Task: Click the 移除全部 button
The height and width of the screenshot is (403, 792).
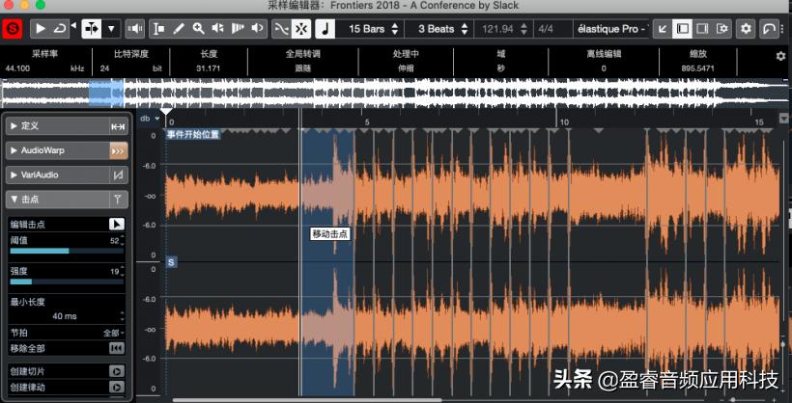Action: (117, 348)
